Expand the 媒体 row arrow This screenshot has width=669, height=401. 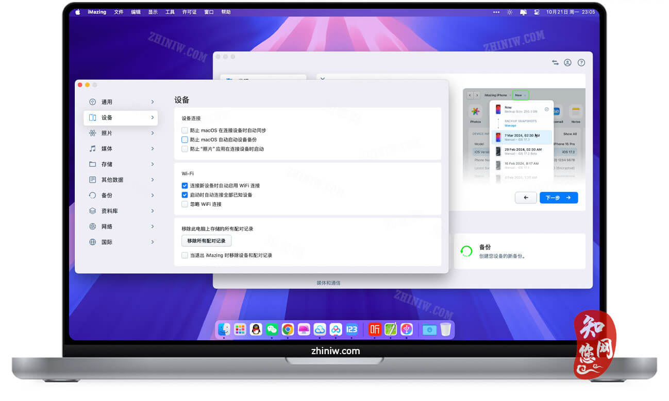[x=153, y=148]
